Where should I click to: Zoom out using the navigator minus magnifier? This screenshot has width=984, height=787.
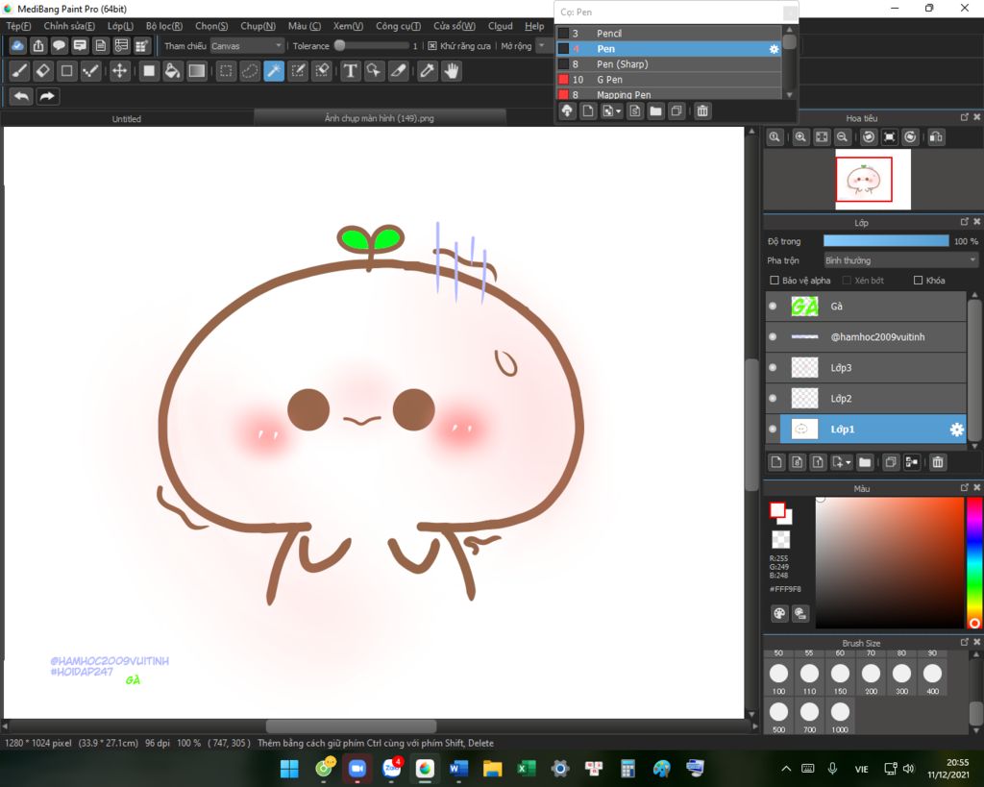tap(842, 136)
